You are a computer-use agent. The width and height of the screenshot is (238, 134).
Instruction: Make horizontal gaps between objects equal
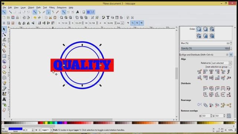point(223,89)
